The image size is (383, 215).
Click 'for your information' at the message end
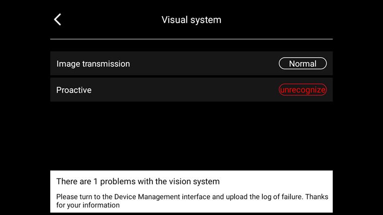[88, 205]
